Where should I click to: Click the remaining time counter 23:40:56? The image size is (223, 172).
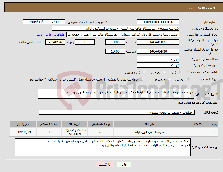(55, 42)
